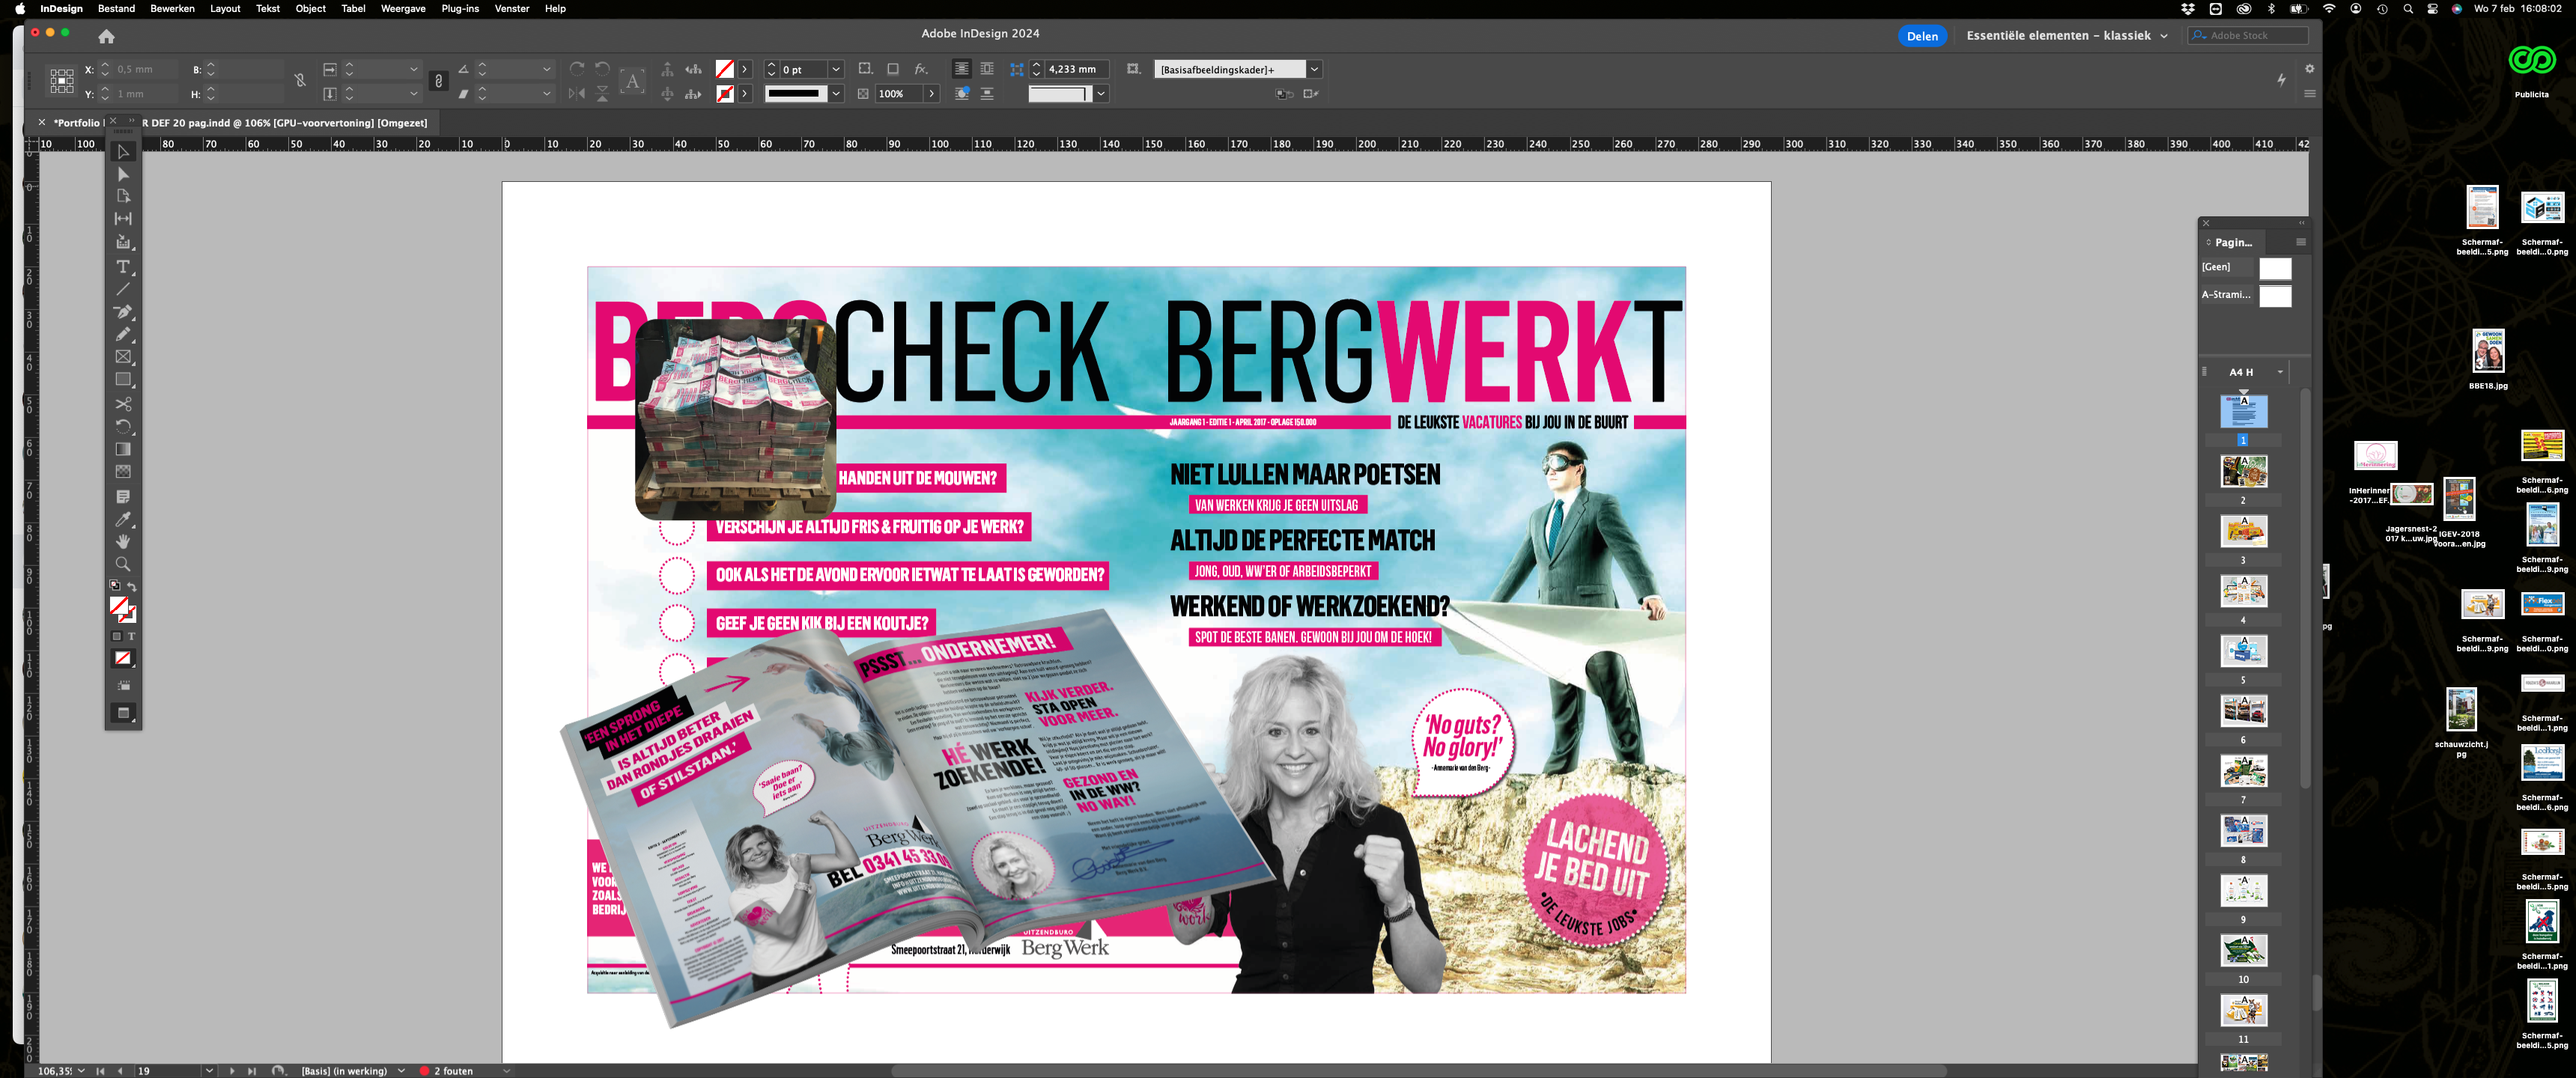Switch the screen mode button in toolbox
Screen dimensions: 2576x1078
click(123, 713)
